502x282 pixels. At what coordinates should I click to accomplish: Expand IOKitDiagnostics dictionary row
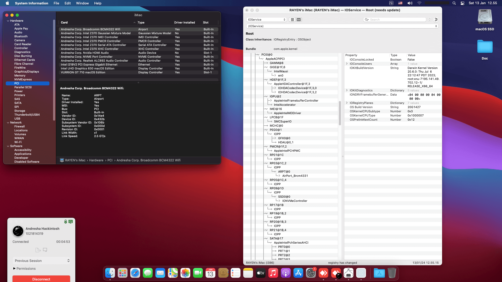click(x=347, y=90)
